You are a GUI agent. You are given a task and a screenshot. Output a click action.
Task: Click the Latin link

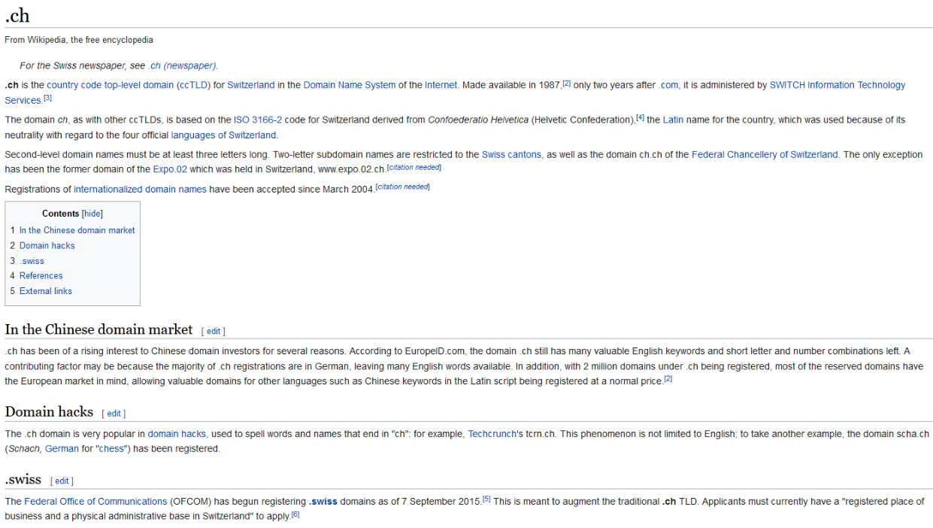pyautogui.click(x=673, y=120)
